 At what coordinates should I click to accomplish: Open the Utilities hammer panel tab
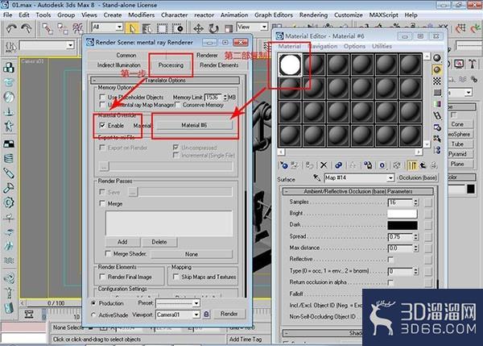[472, 64]
